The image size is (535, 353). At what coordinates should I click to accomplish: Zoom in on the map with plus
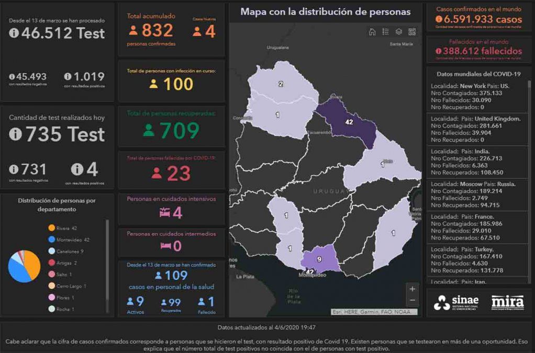(x=413, y=289)
